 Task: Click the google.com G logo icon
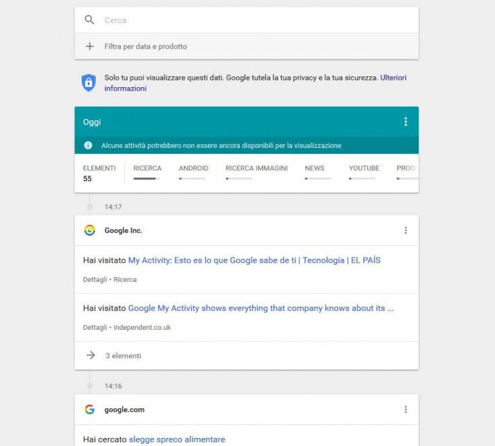[90, 410]
